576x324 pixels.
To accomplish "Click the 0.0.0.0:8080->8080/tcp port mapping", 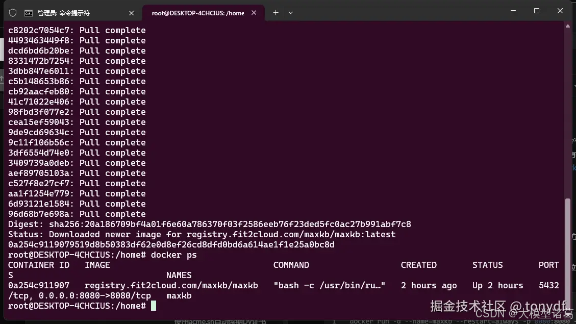I will pos(95,296).
